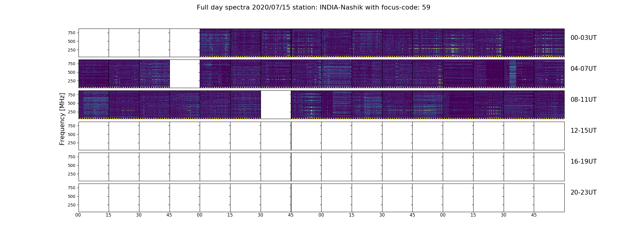Select the 750 tick of the 20-23UT row
Screen dimensions: 627x238
click(72, 188)
